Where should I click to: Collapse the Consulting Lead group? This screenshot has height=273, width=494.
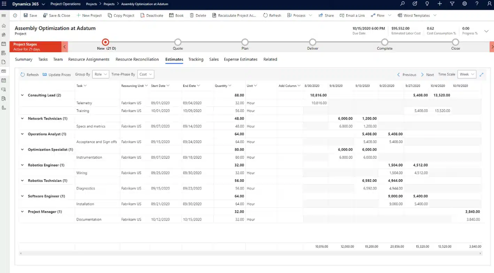pyautogui.click(x=22, y=95)
